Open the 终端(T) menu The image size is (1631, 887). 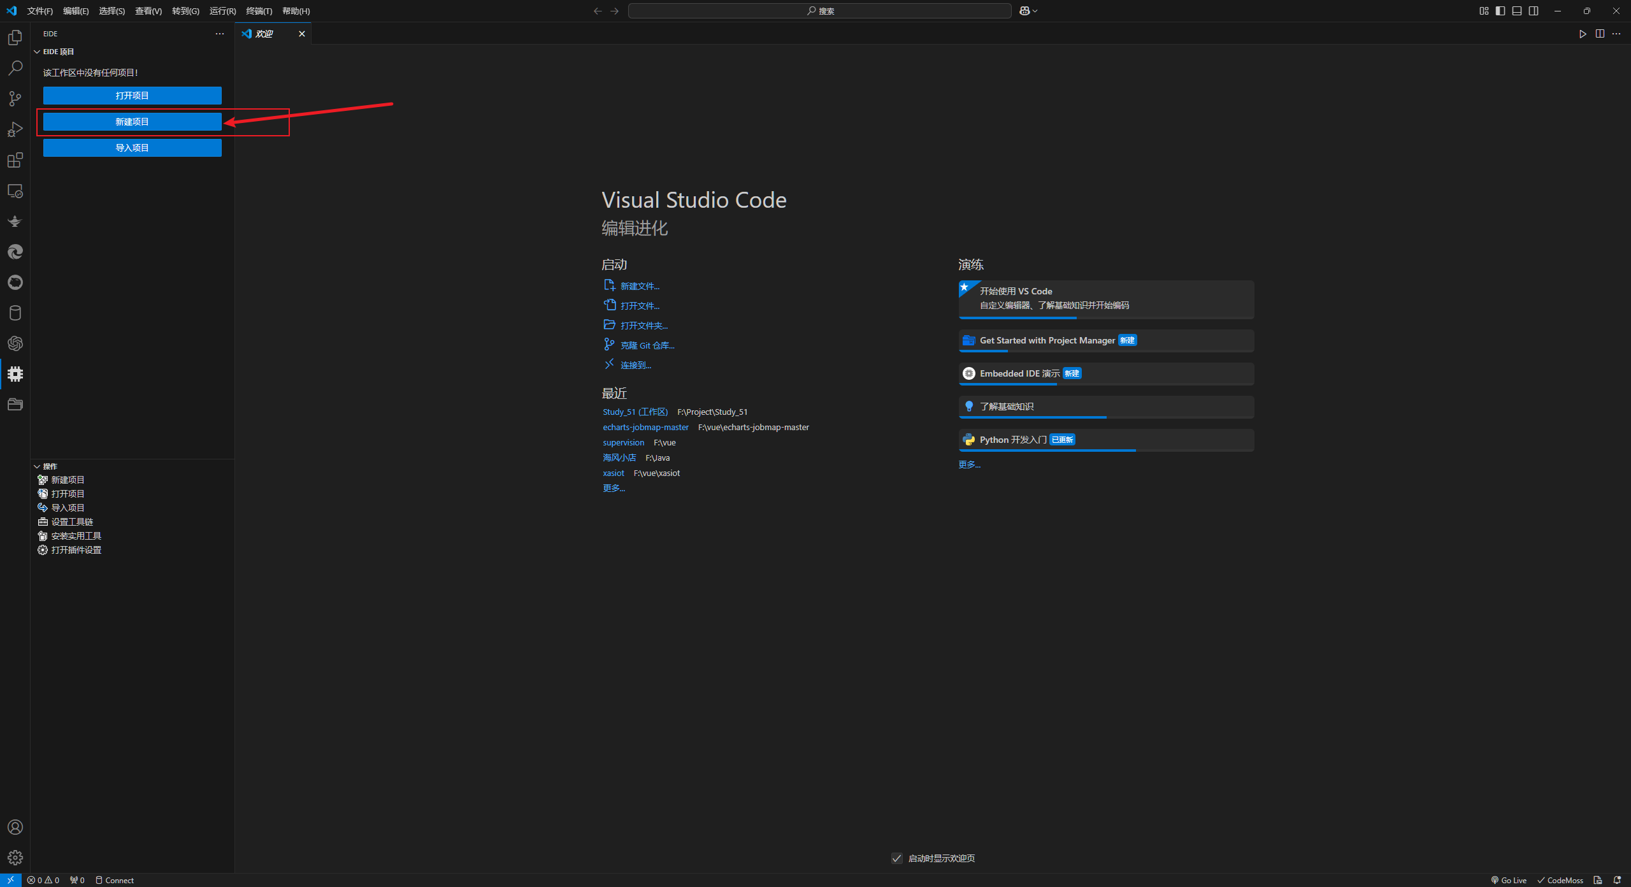259,11
